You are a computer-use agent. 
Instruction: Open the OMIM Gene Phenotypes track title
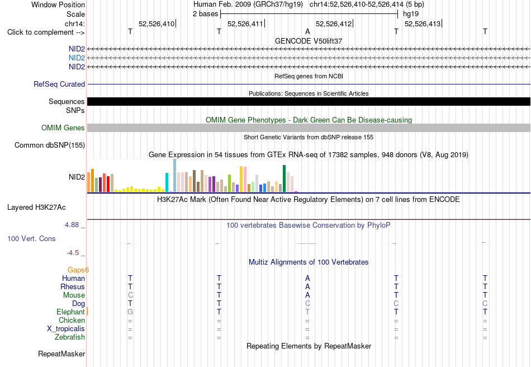coord(309,120)
